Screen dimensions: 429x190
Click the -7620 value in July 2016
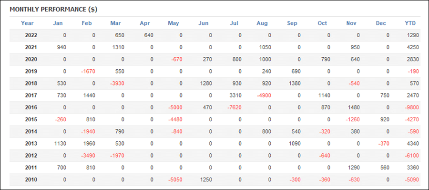(234, 108)
